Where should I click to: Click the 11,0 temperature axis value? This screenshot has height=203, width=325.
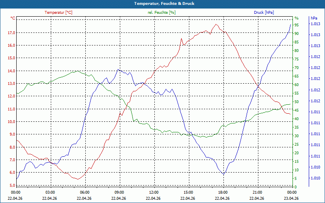(11, 109)
